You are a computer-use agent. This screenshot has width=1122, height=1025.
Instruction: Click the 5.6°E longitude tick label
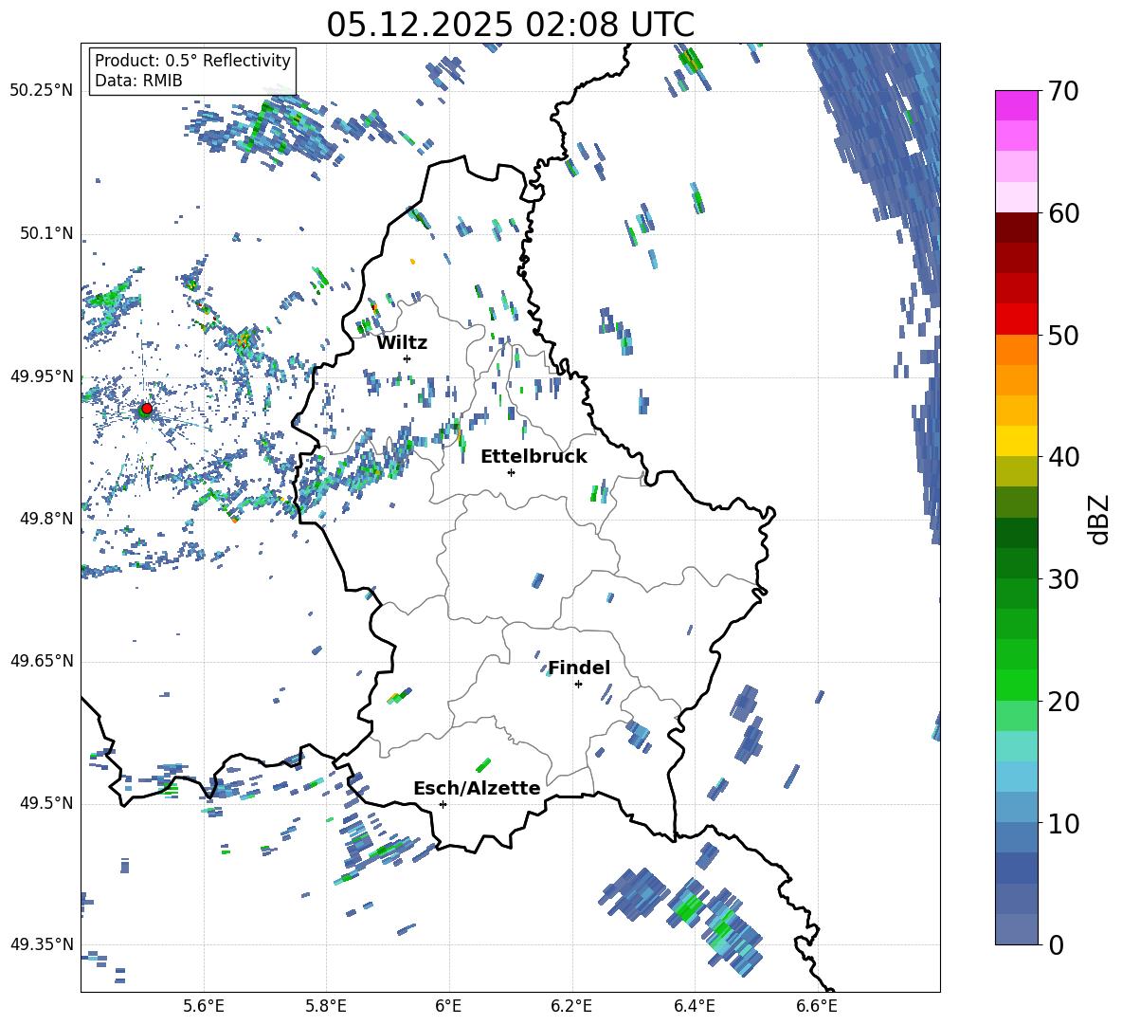coord(204,1006)
